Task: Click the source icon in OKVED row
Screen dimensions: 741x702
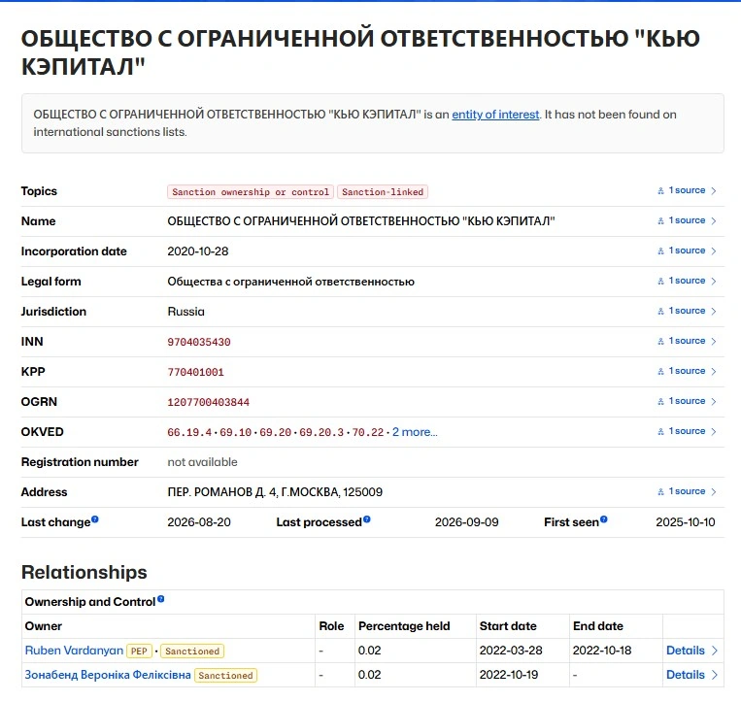Action: 660,431
